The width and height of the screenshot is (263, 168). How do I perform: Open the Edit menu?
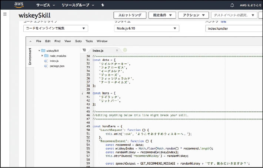[x=48, y=41]
